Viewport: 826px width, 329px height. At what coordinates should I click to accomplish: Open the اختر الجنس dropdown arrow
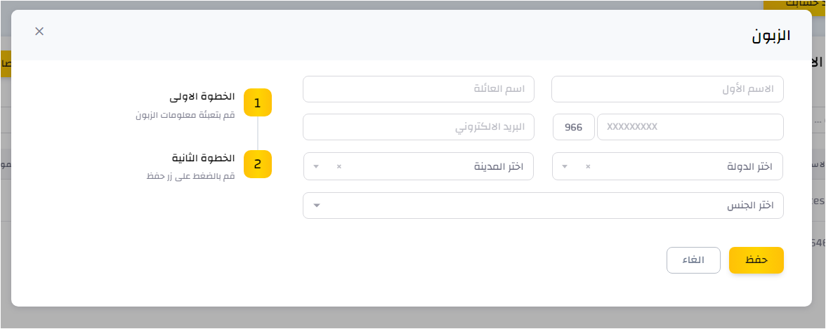tap(317, 206)
